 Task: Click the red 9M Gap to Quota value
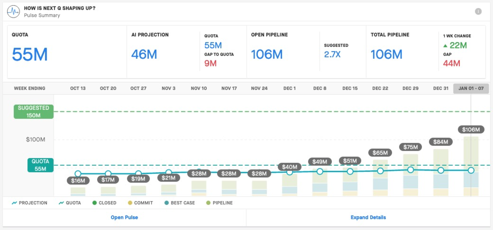tap(210, 63)
